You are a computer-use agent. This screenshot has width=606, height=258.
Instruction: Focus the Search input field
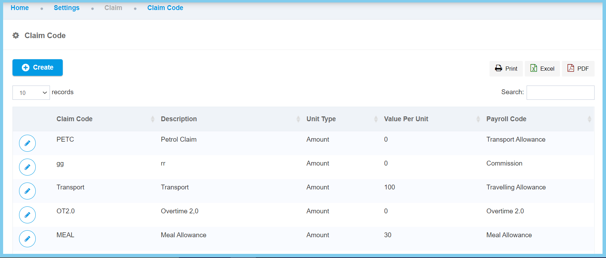point(560,93)
